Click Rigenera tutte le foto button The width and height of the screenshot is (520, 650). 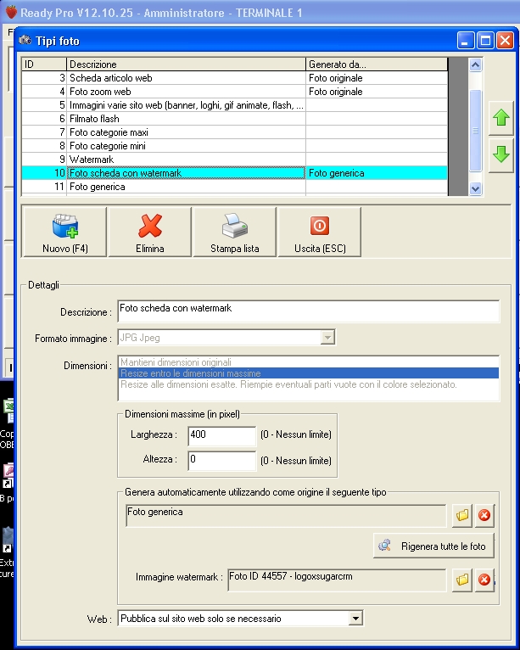433,546
